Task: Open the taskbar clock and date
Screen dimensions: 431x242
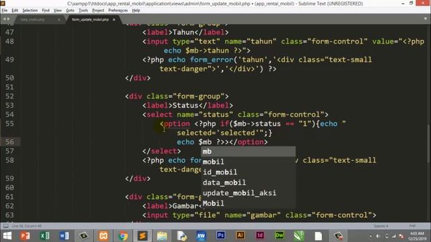Action: (x=417, y=236)
